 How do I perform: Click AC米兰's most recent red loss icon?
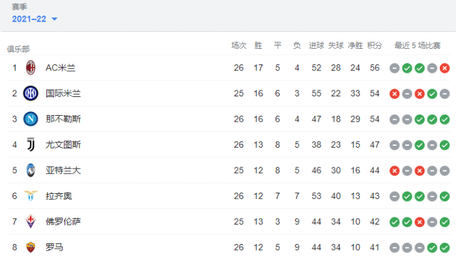click(x=445, y=68)
